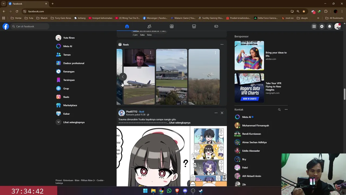The image size is (346, 195).
Task: Click Balas on the comment
Action: 149,35
